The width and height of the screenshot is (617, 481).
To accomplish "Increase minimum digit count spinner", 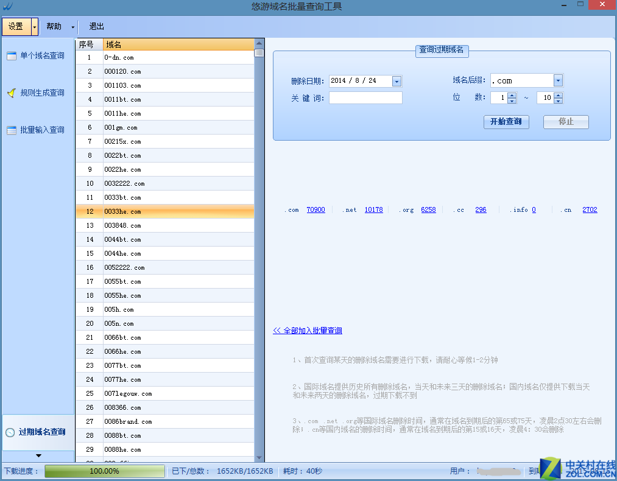I will coord(512,95).
